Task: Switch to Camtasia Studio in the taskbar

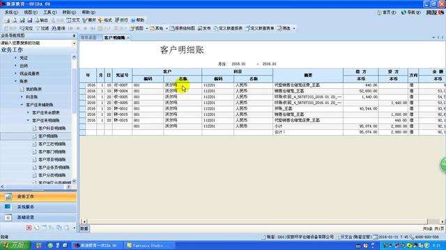Action: point(149,245)
